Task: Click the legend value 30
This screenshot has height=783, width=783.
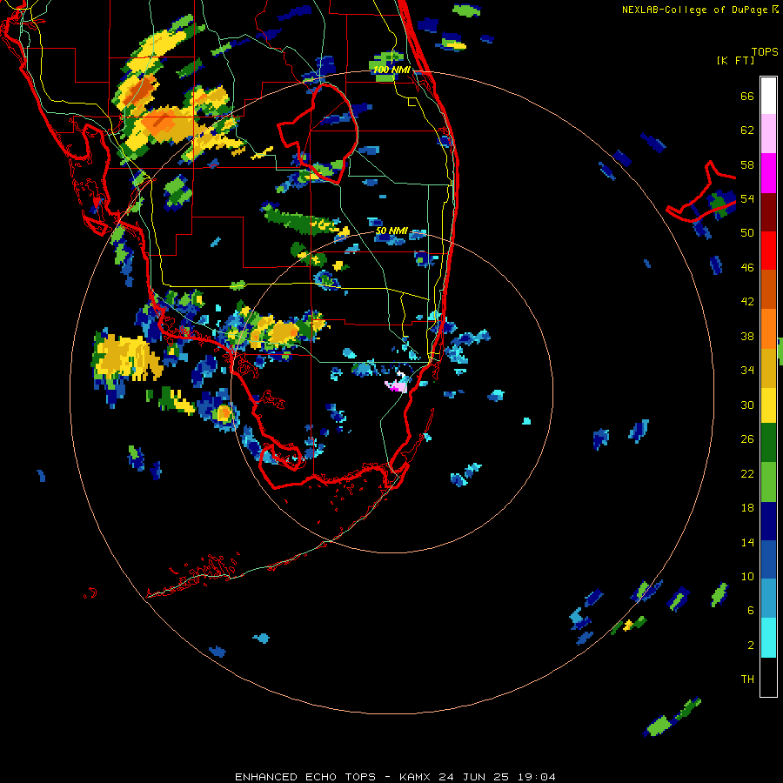Action: 747,405
